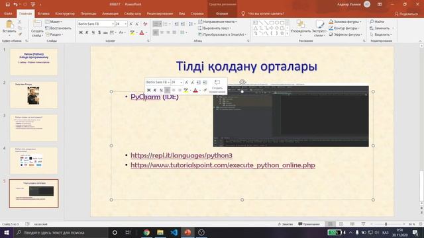Click the Paste (Вставить) clipboard icon
The image size is (424, 238).
(9, 24)
